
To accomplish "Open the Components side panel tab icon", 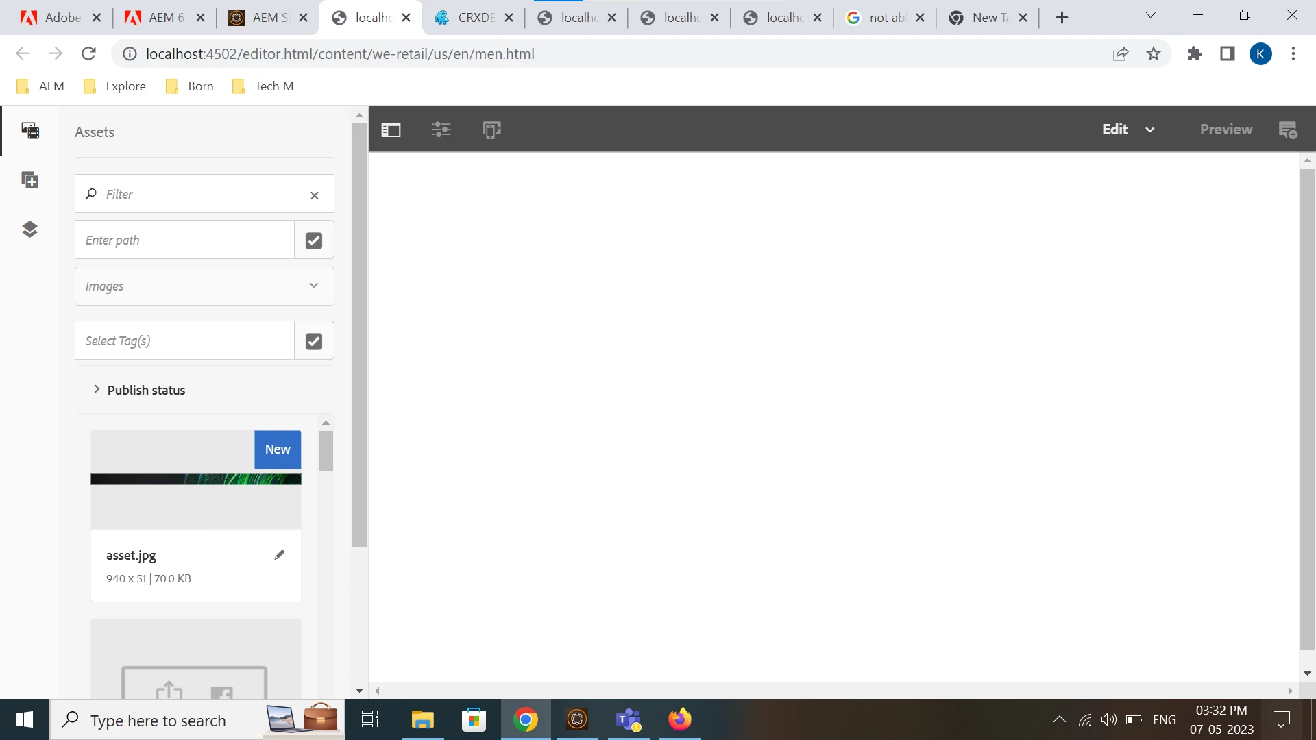I will (29, 180).
